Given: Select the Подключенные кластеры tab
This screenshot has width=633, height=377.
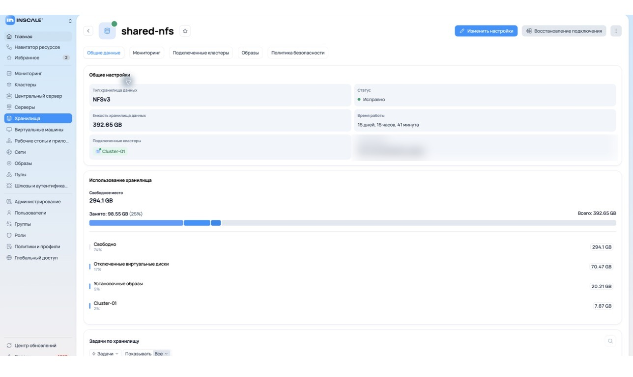Looking at the screenshot, I should [x=201, y=53].
